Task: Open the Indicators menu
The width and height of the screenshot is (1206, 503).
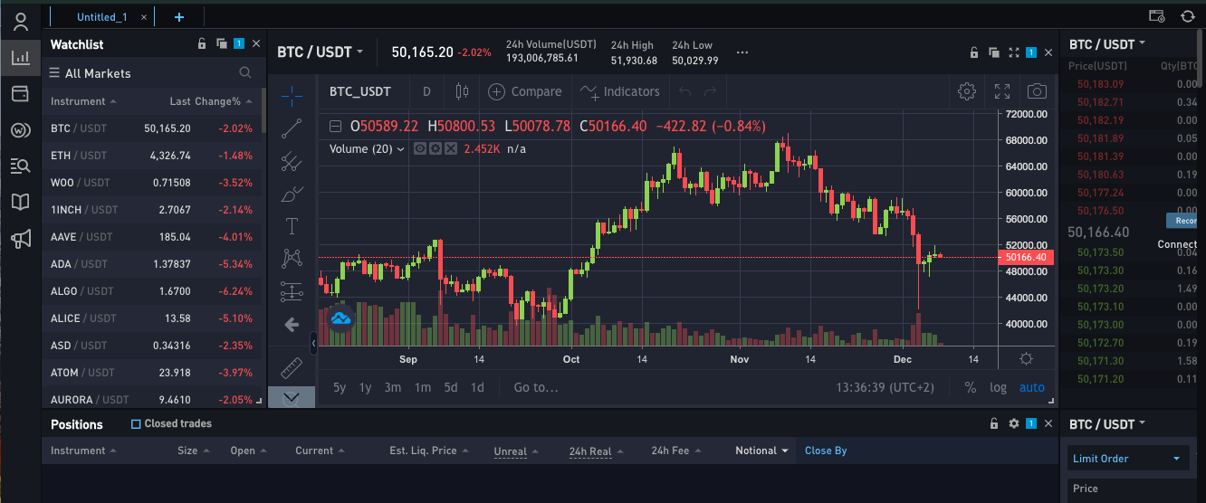Action: 620,91
